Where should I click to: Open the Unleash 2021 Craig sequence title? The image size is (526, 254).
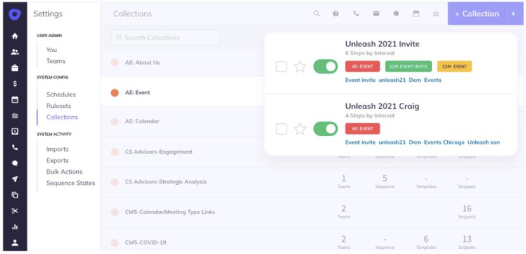tap(382, 106)
